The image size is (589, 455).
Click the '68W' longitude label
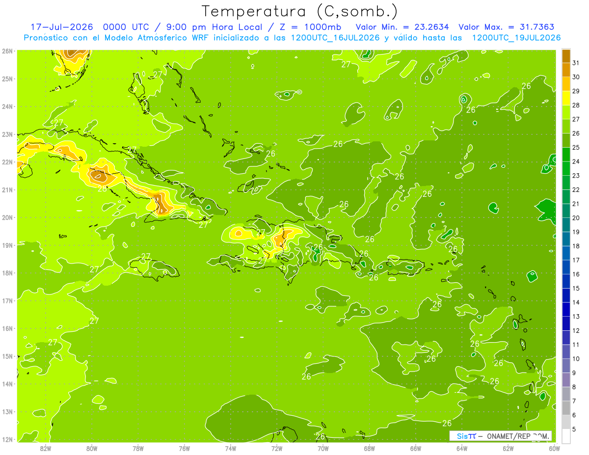click(369, 448)
